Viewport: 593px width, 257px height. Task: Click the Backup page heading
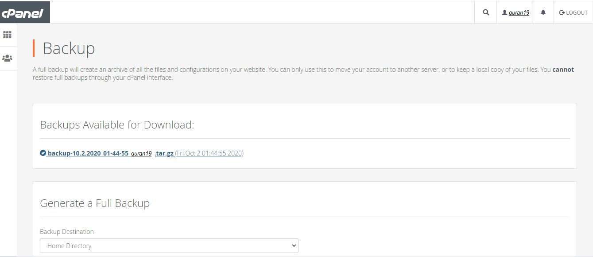[x=69, y=48]
